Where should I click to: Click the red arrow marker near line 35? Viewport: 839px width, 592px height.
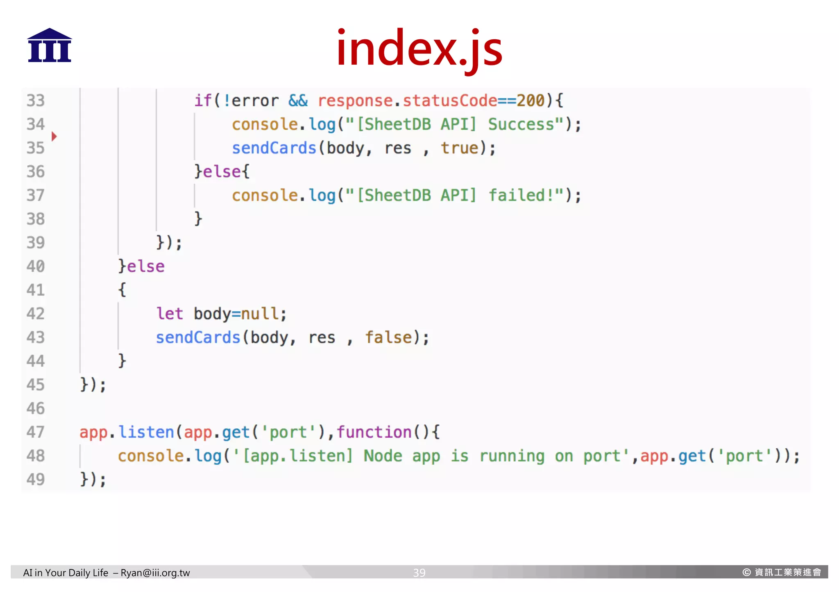[x=54, y=136]
